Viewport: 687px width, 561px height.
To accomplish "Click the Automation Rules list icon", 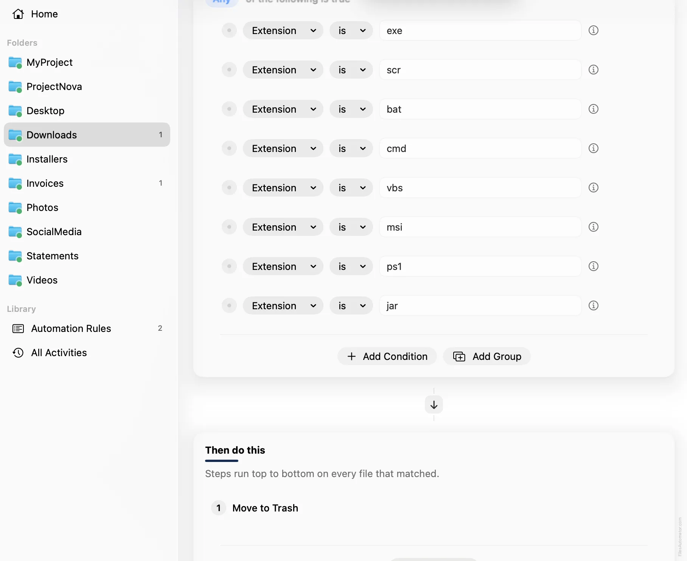I will click(18, 329).
